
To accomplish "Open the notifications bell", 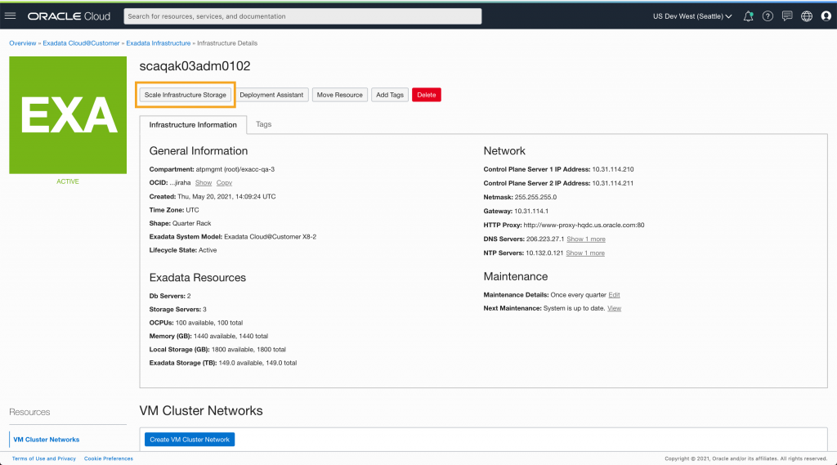I will click(749, 16).
